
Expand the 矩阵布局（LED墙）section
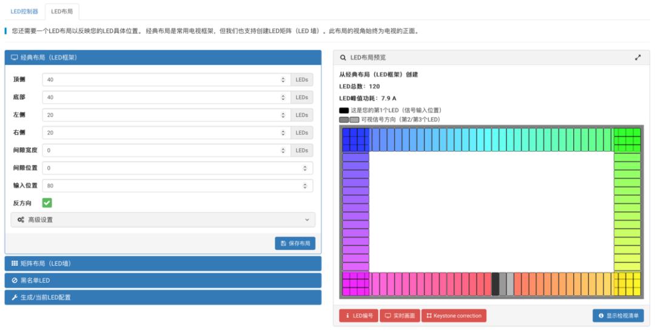pyautogui.click(x=163, y=264)
